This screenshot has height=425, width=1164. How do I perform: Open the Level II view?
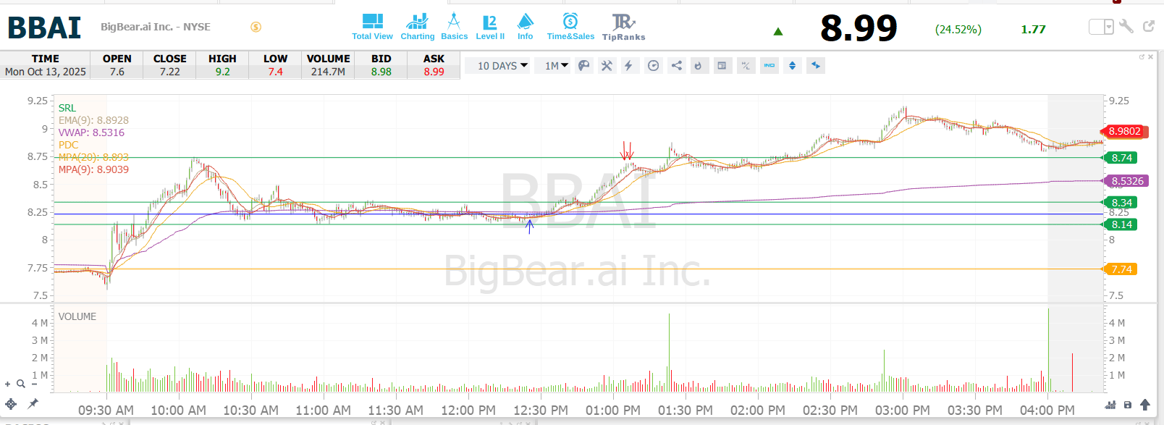490,27
